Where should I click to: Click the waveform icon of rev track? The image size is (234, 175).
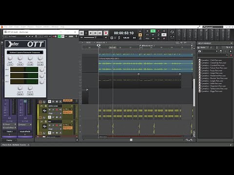(x=45, y=126)
